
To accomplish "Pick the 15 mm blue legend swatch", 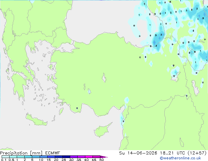I will pyautogui.click(x=51, y=157).
